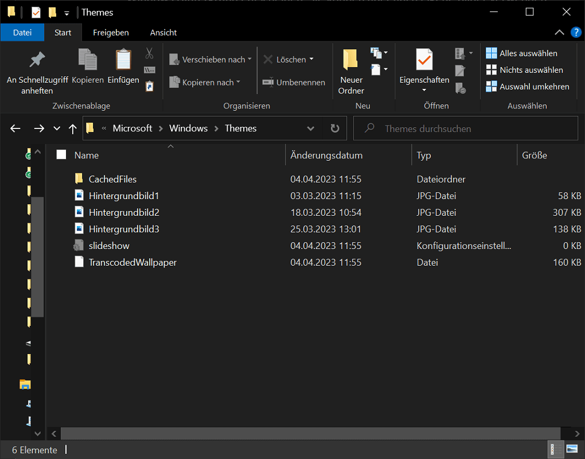Switch to the Start ribbon tab
585x459 pixels.
point(63,33)
